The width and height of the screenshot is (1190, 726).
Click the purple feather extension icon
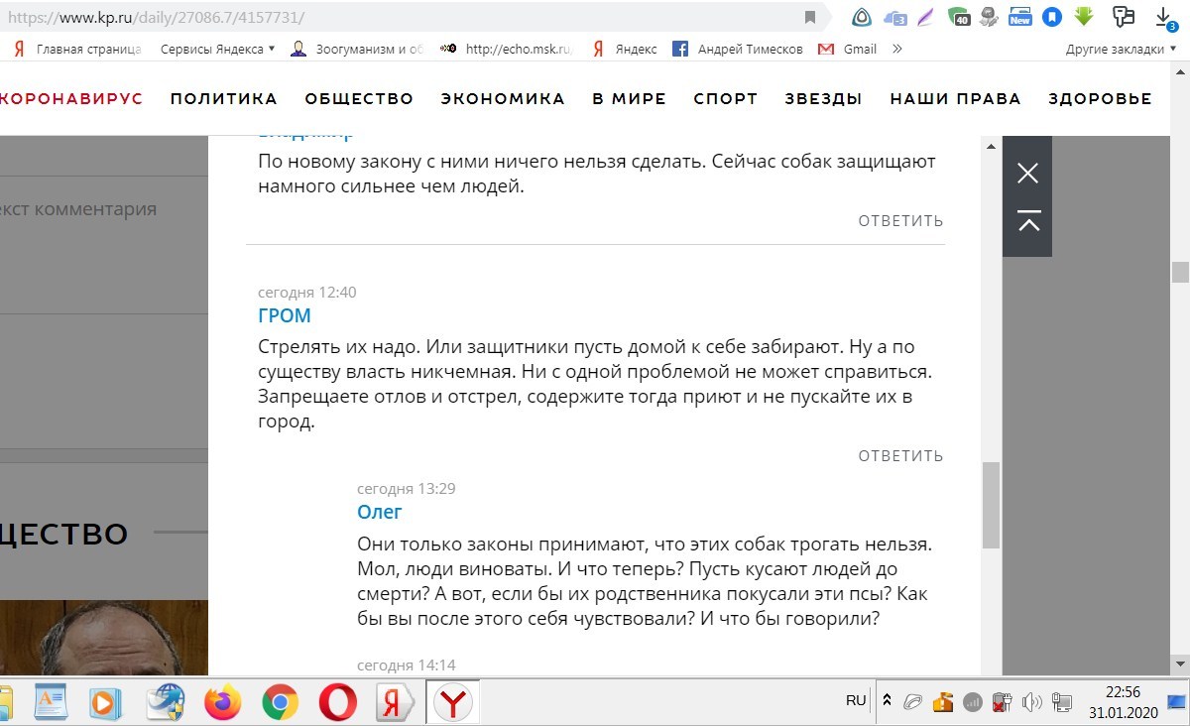point(925,17)
